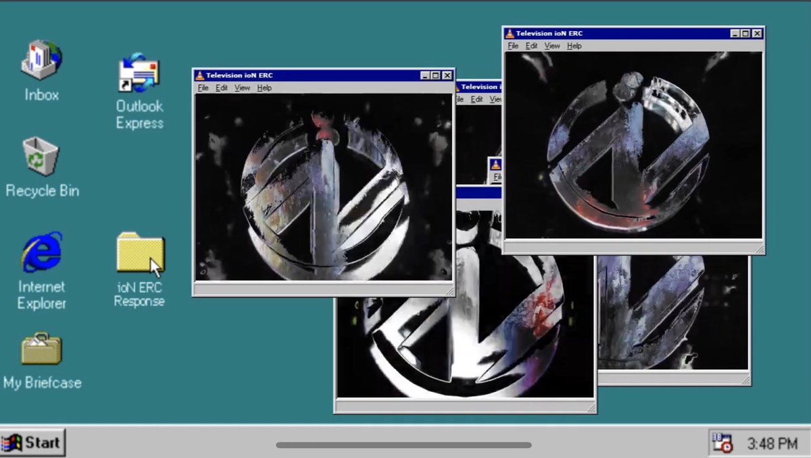This screenshot has width=811, height=458.
Task: Click VLC cone icon of small hidden window
Action: point(496,164)
